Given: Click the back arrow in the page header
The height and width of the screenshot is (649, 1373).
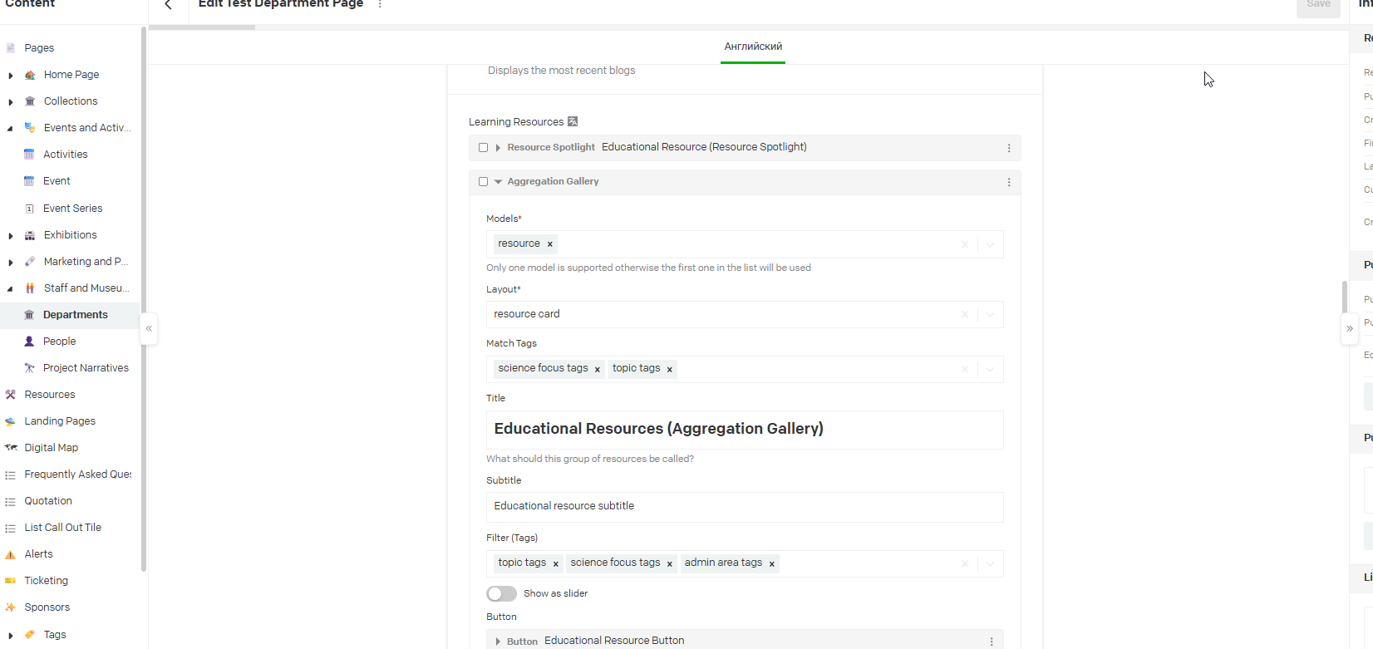Looking at the screenshot, I should (168, 5).
